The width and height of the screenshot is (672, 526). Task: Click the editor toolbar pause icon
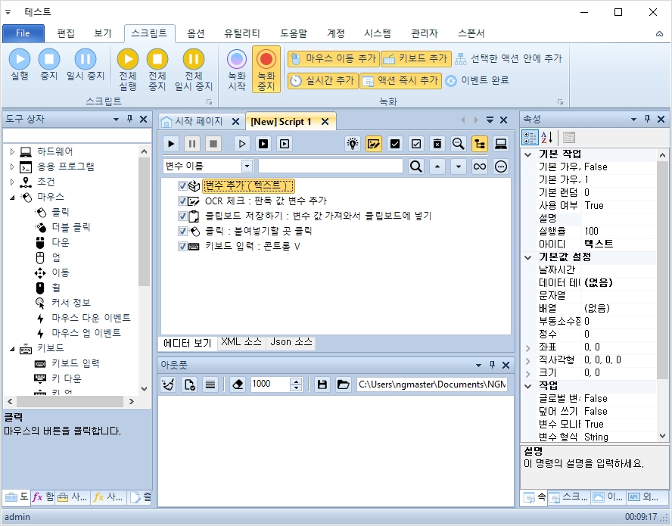click(x=192, y=144)
